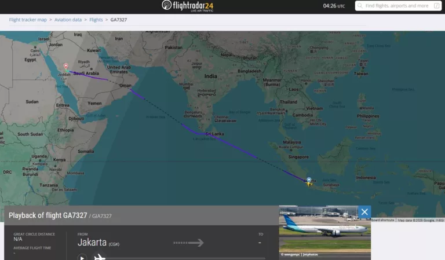Viewport: 445px width, 260px height.
Task: Click the Singapore label on the map
Action: pos(298,157)
